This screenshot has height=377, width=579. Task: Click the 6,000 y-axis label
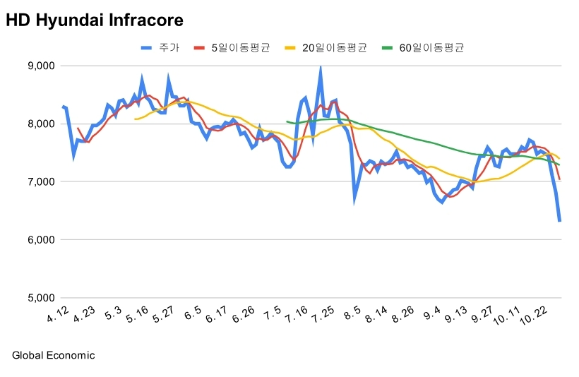click(x=42, y=239)
